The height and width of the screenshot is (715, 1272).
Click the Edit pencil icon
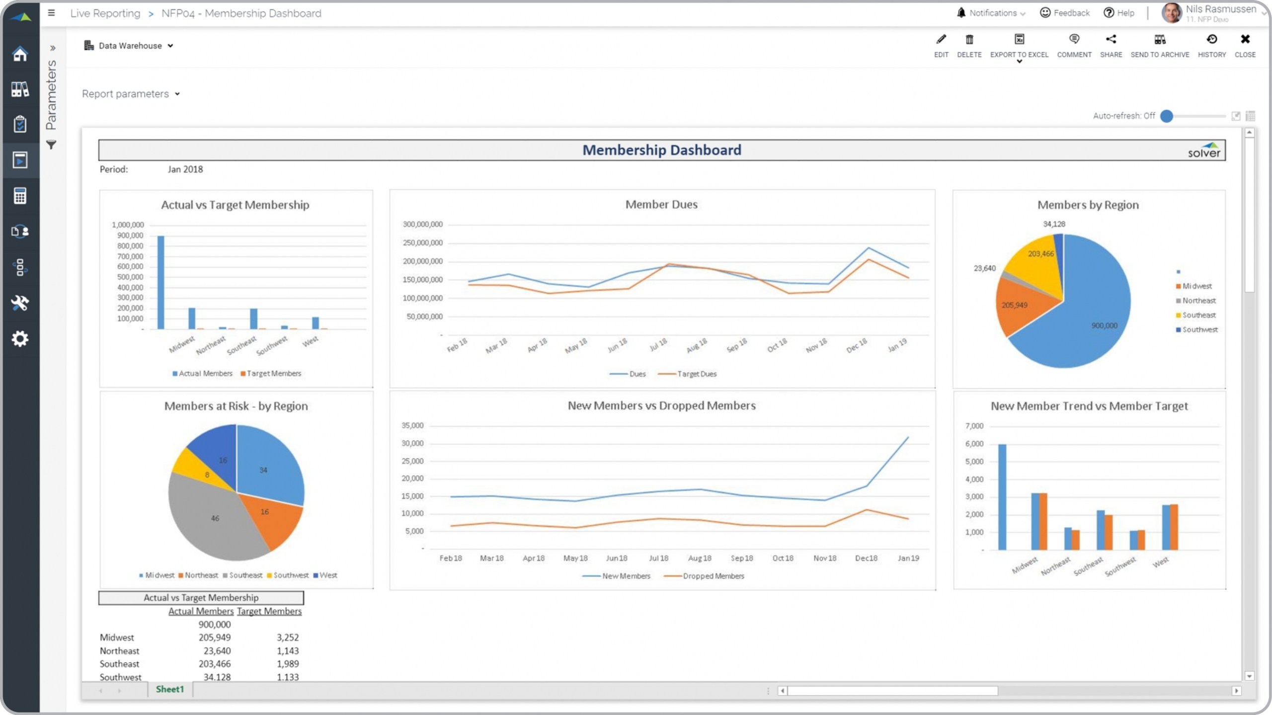click(x=941, y=40)
